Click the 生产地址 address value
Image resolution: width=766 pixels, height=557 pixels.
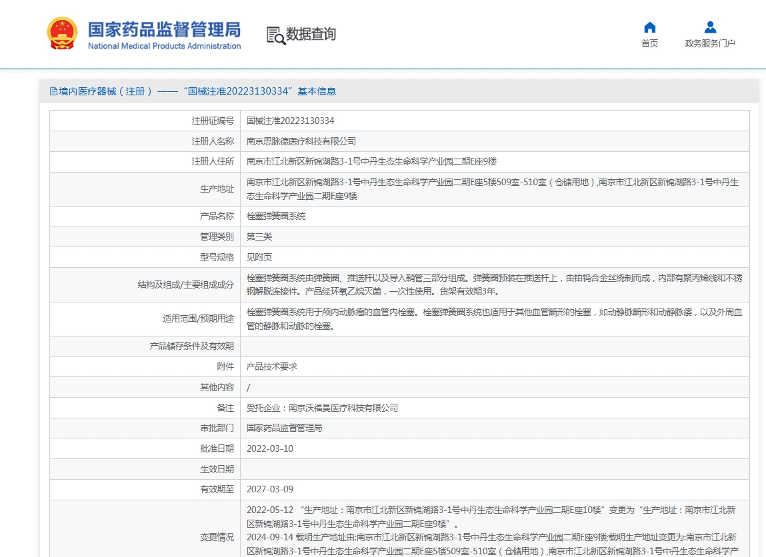pos(493,189)
